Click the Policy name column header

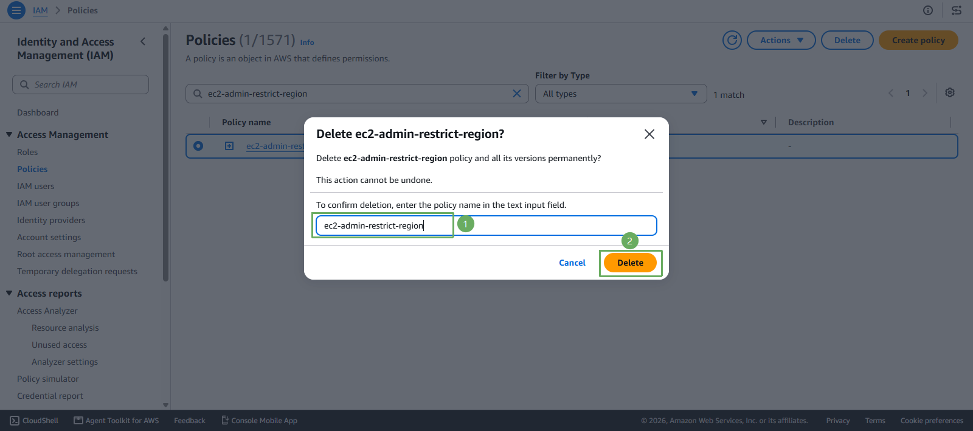click(246, 122)
